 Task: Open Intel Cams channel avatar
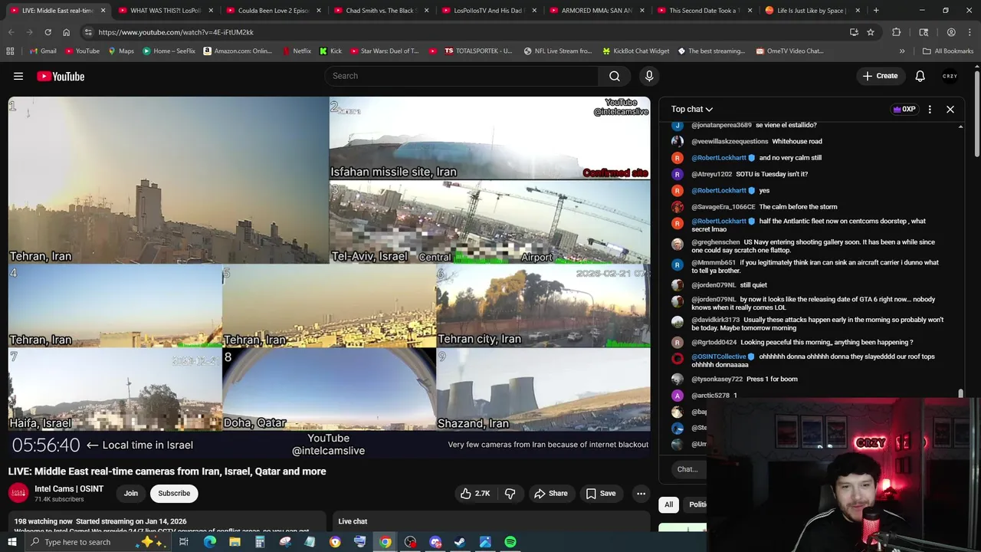point(18,493)
